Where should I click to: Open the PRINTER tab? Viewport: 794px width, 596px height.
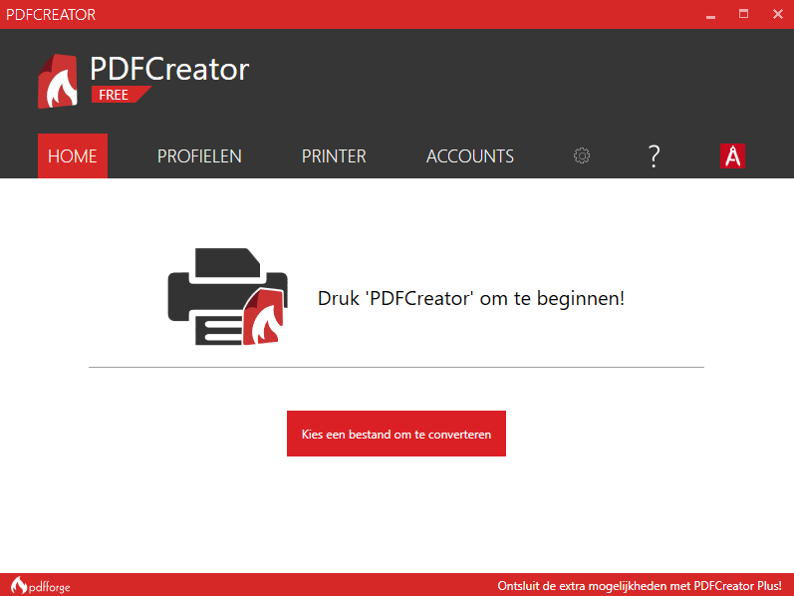[x=334, y=156]
